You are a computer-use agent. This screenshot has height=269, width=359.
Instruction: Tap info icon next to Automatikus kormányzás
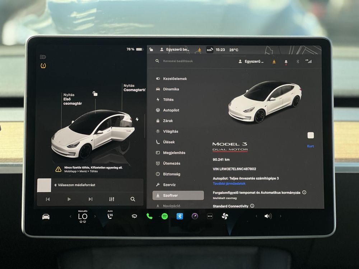(x=304, y=192)
